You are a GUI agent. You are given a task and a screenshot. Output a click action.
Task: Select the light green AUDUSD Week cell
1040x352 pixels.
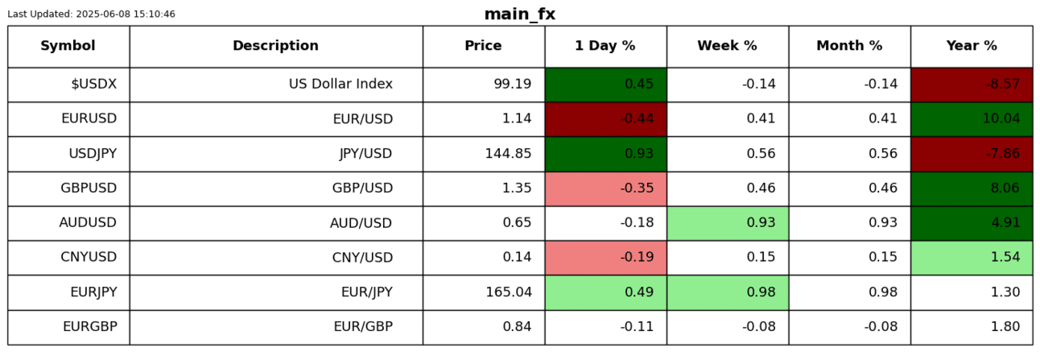tap(727, 223)
